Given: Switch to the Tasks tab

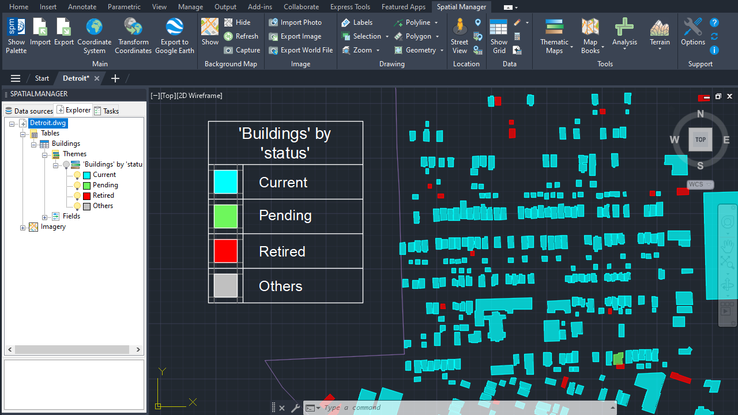Looking at the screenshot, I should pyautogui.click(x=106, y=111).
